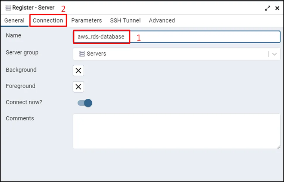Clear the Background color with the X box
Screen dimensions: 284x182
[78, 71]
